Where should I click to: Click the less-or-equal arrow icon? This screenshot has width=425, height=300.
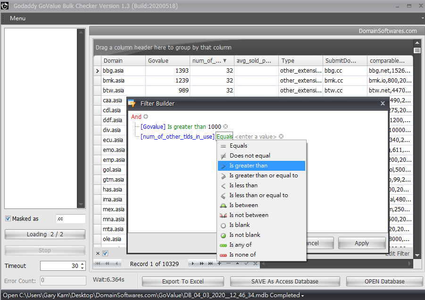coord(223,196)
